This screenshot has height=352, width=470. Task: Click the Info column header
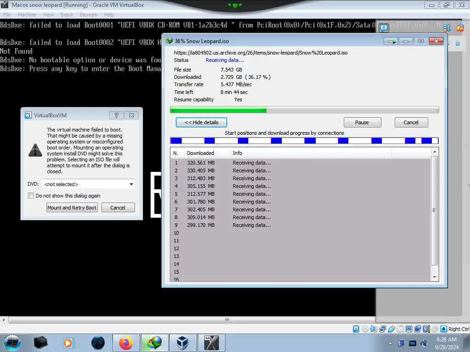tap(311, 153)
